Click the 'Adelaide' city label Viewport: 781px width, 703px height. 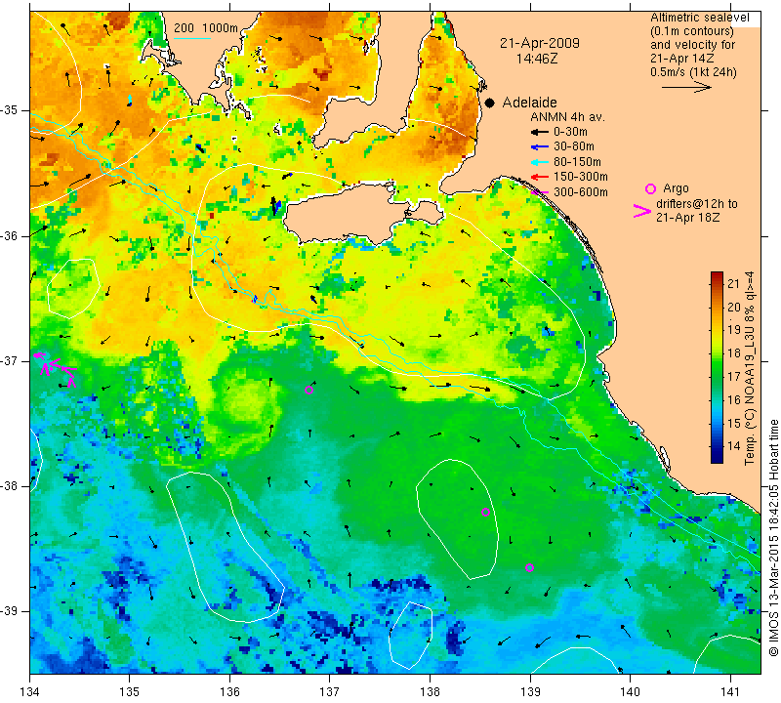(x=529, y=103)
